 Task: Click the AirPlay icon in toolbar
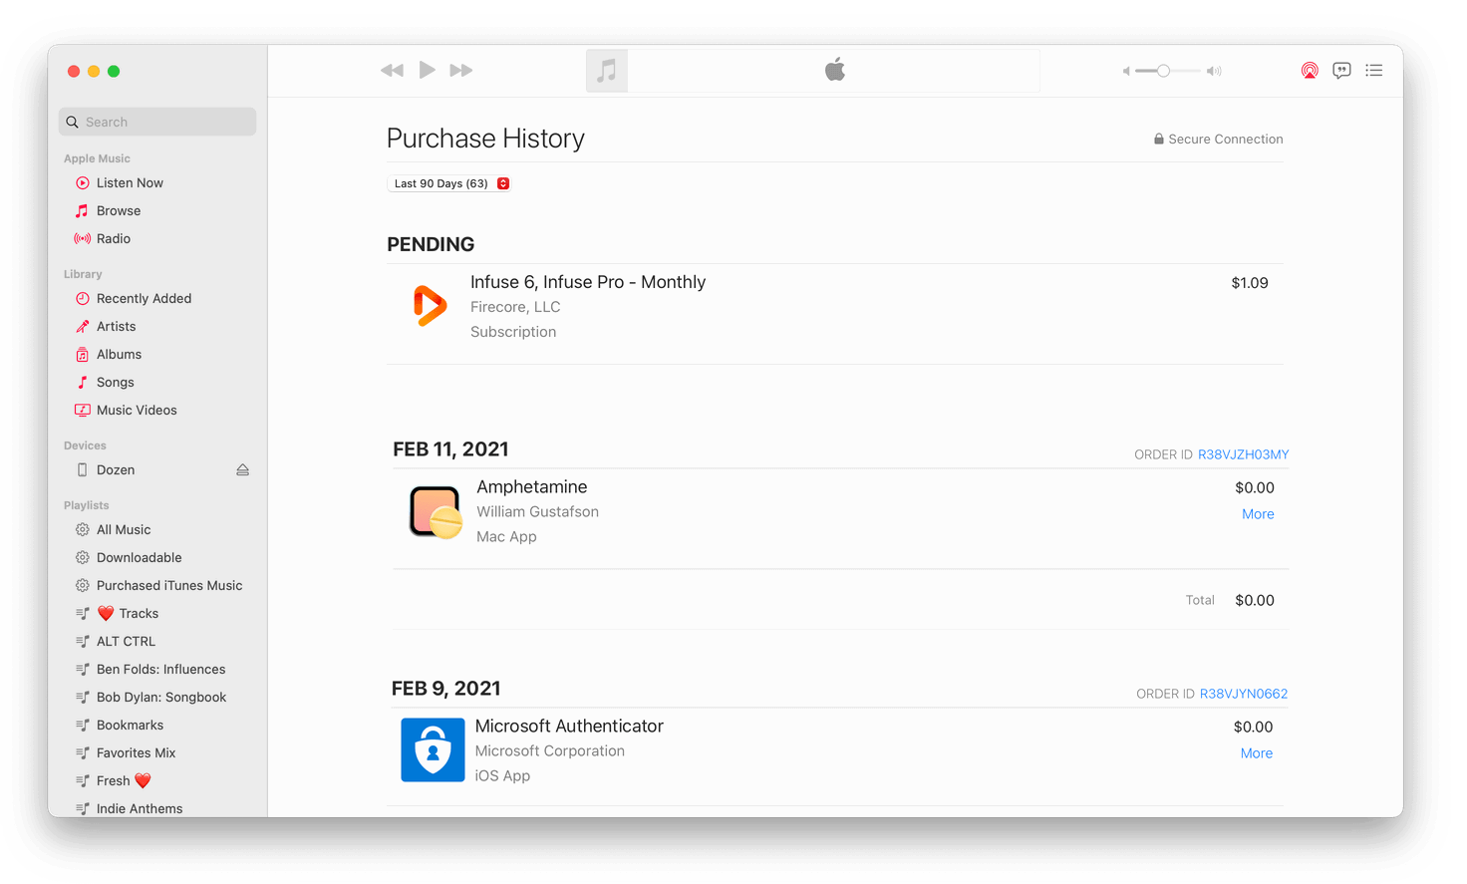pyautogui.click(x=1310, y=71)
